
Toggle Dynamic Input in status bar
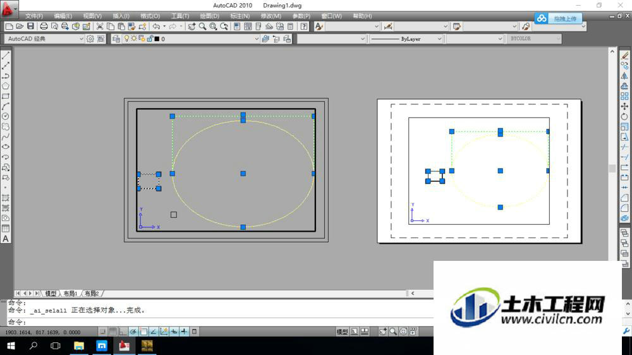point(174,332)
